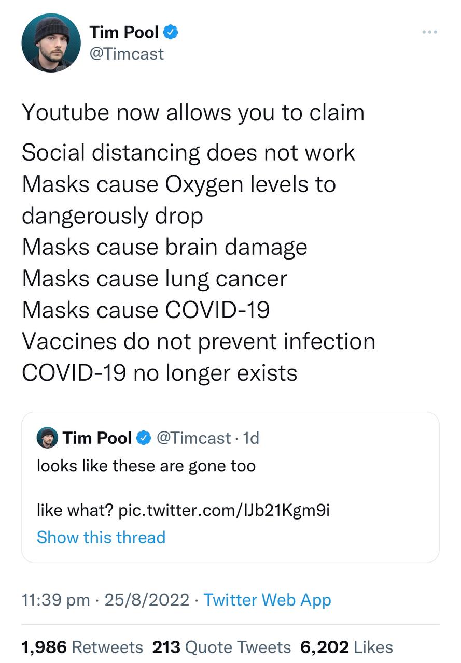The image size is (461, 663).
Task: Click the @Timcast handle under the name
Action: [x=127, y=53]
